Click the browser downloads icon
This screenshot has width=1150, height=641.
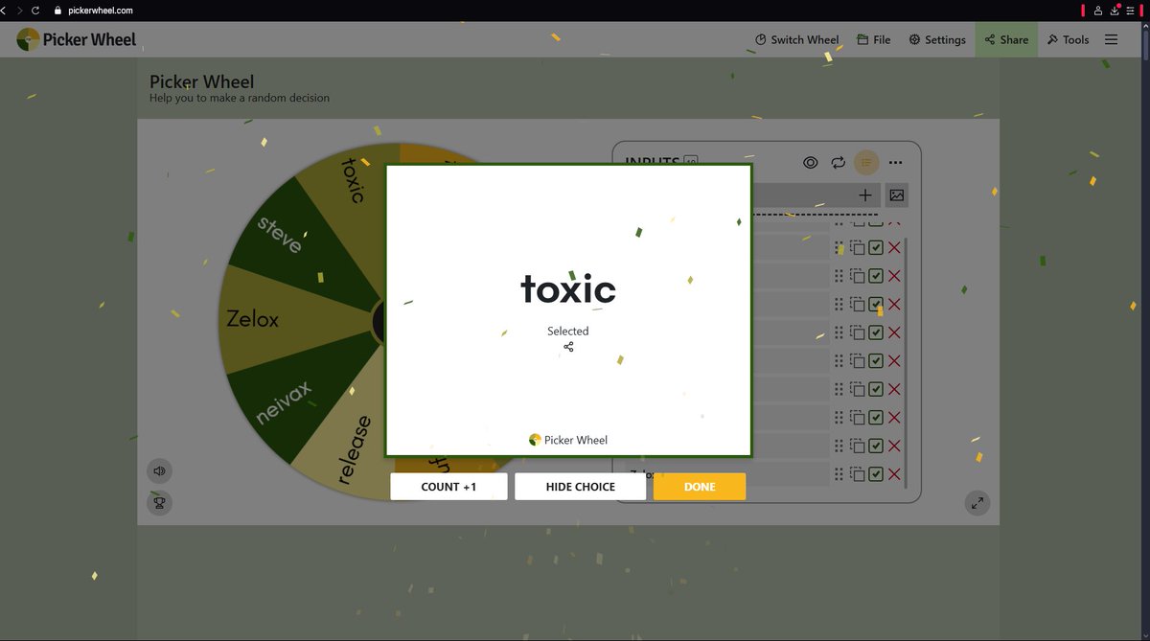coord(1115,11)
